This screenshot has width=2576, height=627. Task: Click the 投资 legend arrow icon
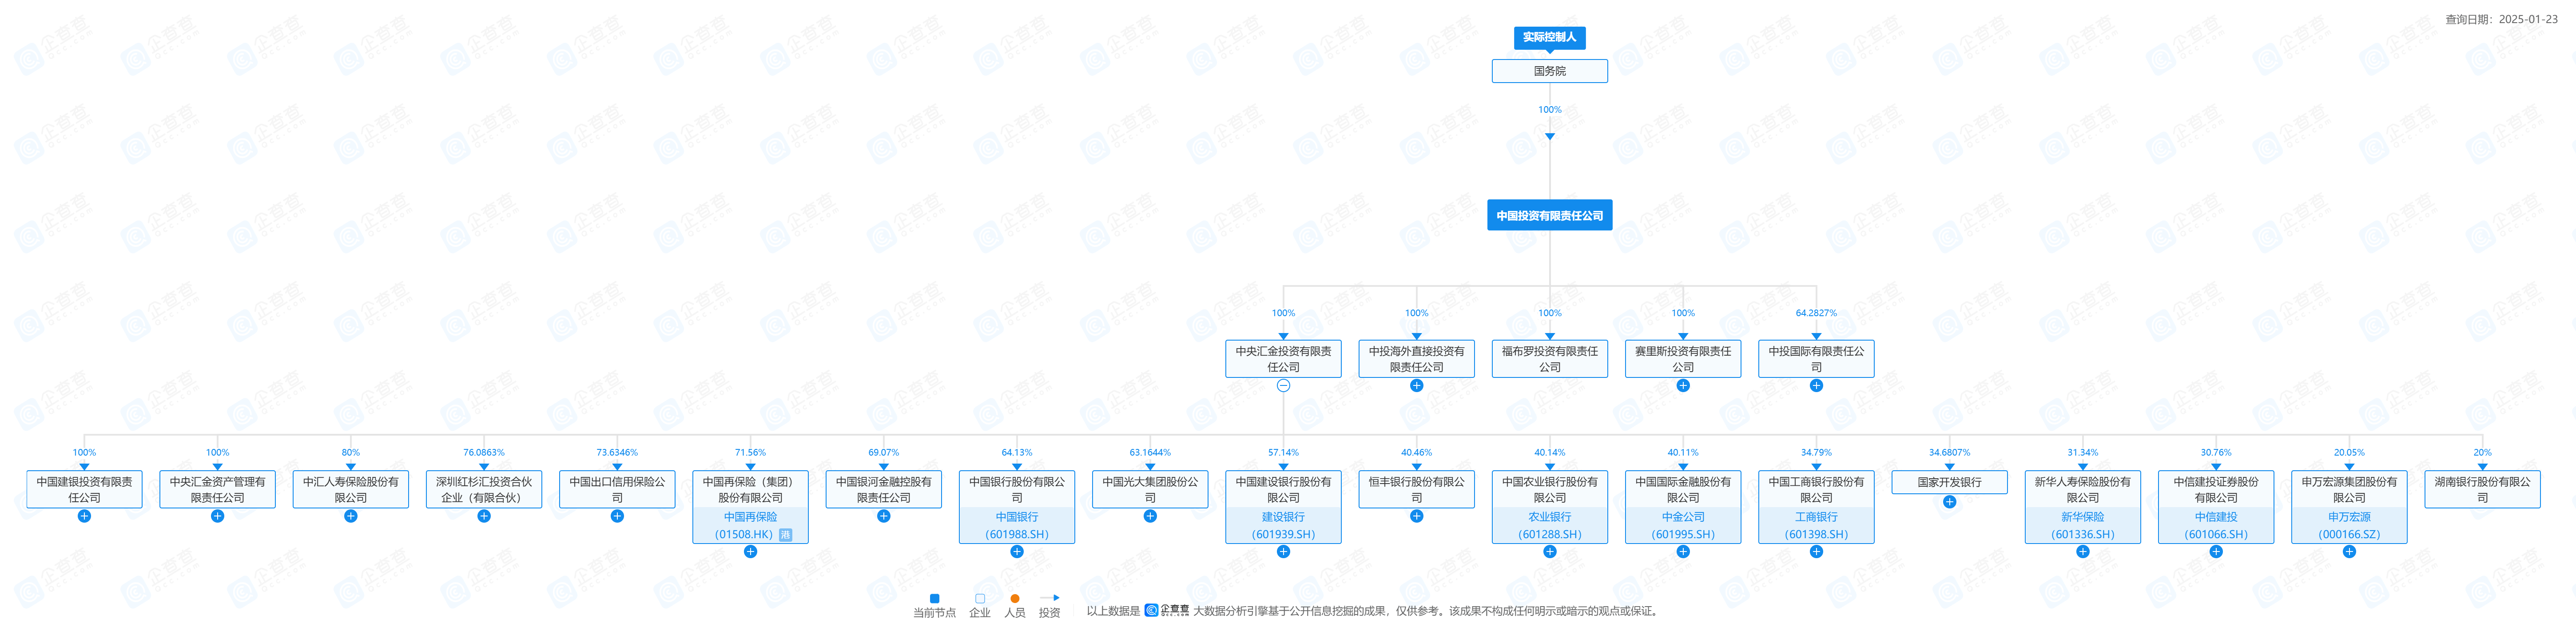click(1049, 598)
